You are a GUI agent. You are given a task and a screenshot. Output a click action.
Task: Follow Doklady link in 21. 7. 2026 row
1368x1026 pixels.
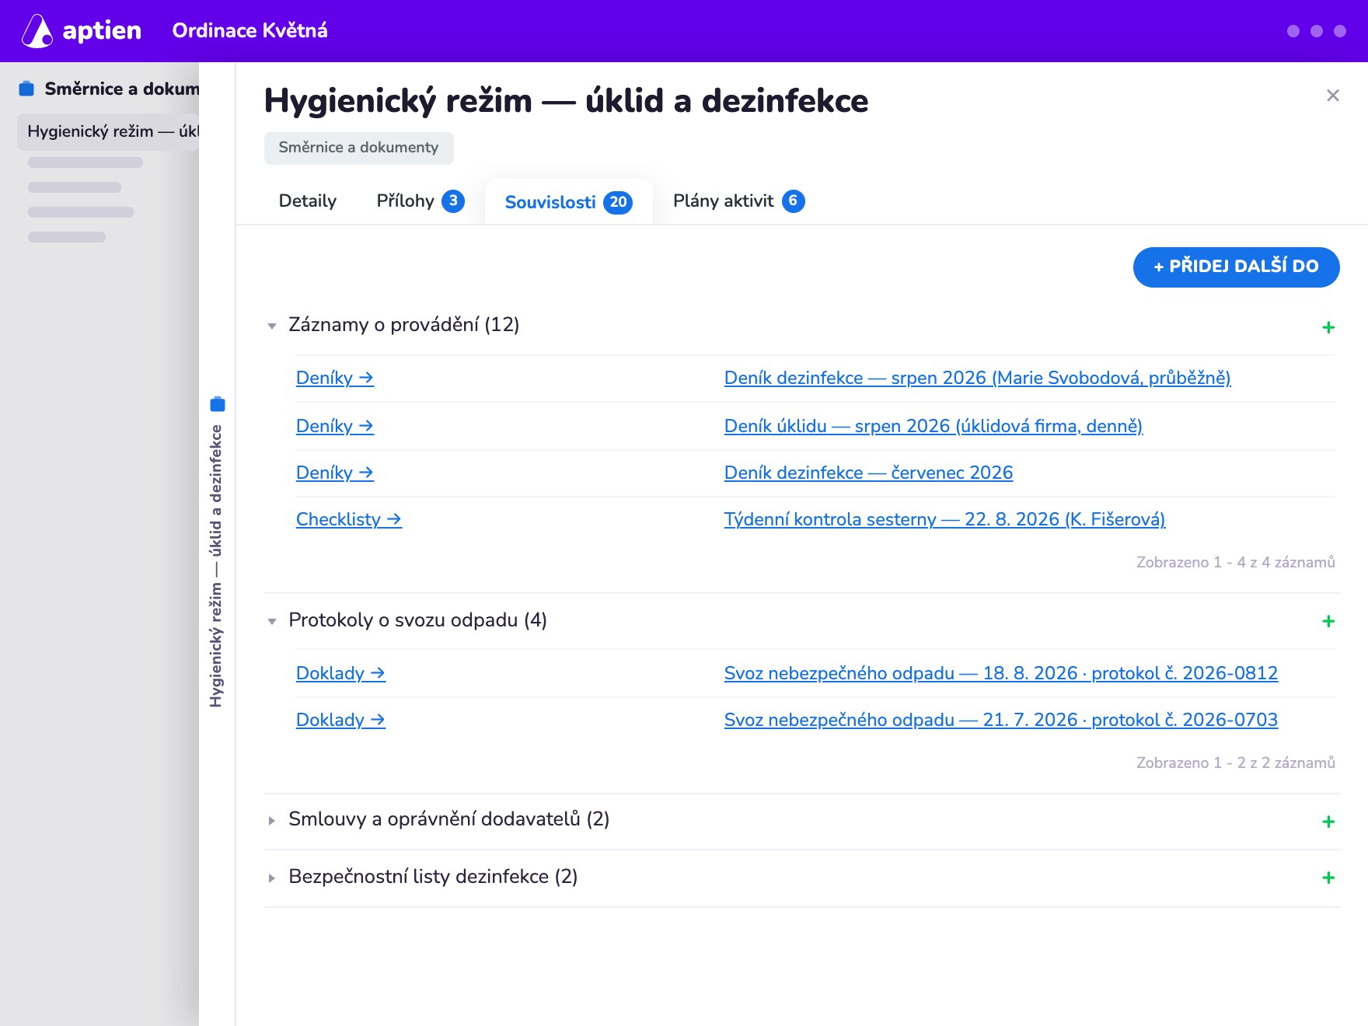point(340,720)
